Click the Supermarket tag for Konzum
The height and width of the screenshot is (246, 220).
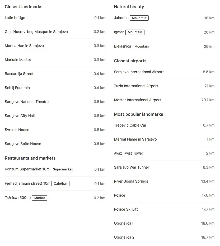63,169
